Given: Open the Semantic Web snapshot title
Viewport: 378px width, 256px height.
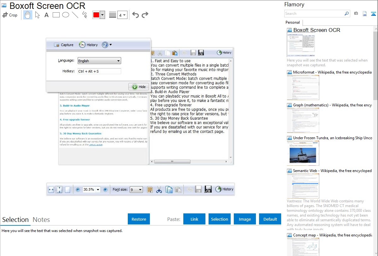Looking at the screenshot, I should [x=332, y=170].
